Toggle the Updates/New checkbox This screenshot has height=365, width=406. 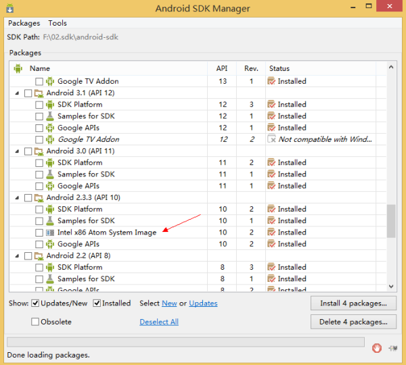pyautogui.click(x=35, y=303)
